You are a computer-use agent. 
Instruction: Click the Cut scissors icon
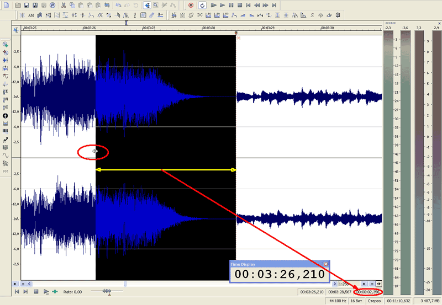[x=65, y=5]
